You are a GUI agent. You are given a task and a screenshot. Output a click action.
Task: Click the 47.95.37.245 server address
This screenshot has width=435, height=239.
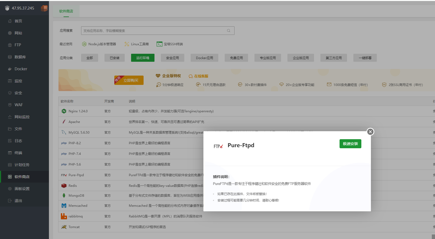(x=23, y=8)
